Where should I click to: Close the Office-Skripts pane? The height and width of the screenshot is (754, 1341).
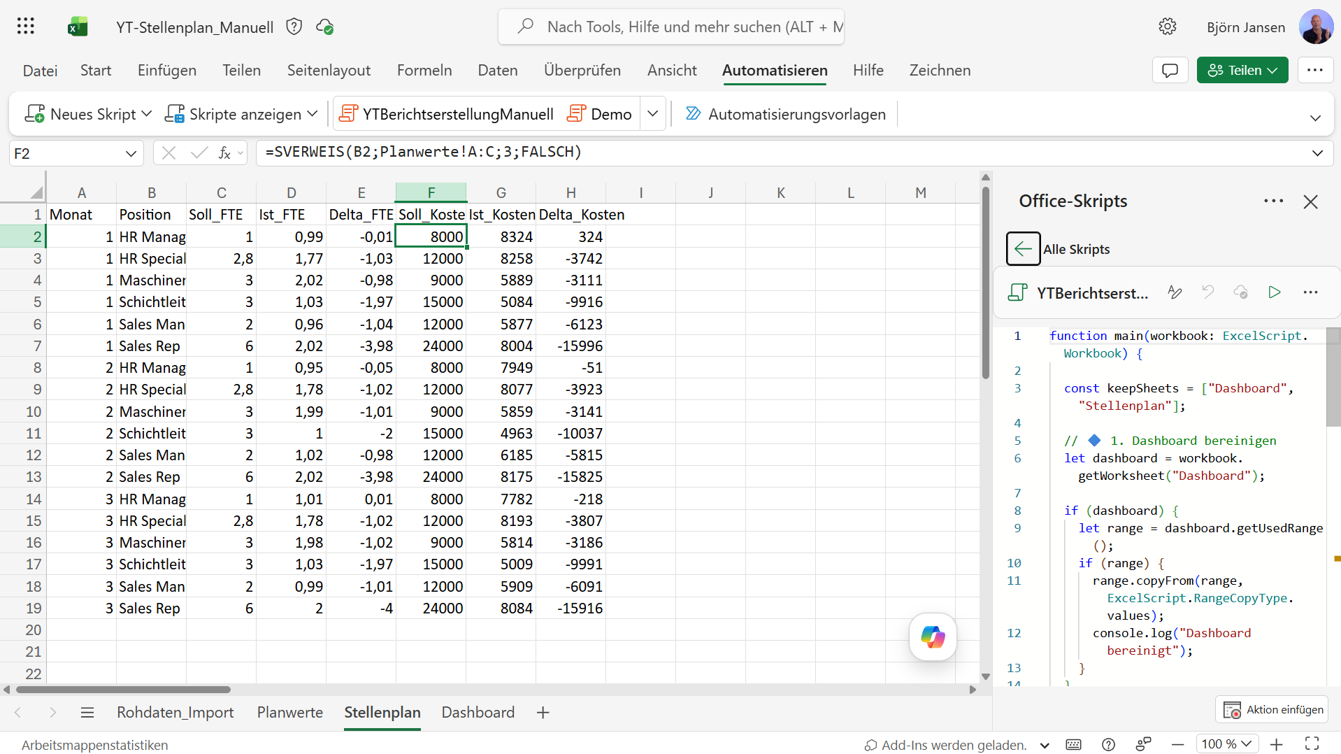click(x=1310, y=202)
